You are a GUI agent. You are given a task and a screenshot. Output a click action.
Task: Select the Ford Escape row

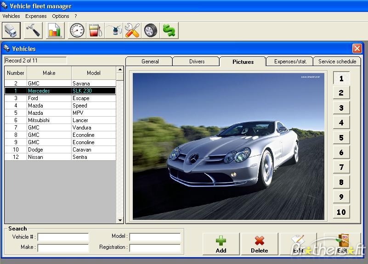[60, 98]
